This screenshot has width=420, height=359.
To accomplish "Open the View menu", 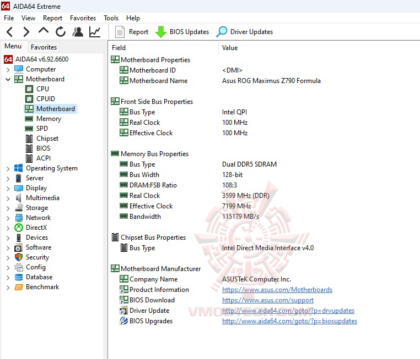I will point(28,18).
